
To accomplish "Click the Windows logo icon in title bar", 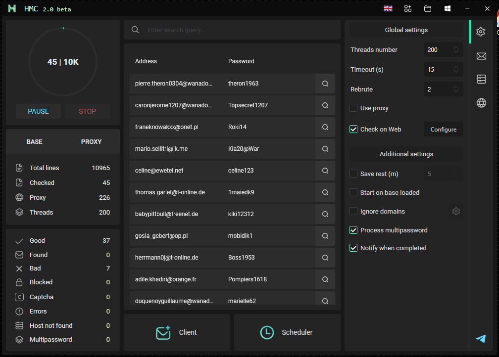I will [x=448, y=8].
